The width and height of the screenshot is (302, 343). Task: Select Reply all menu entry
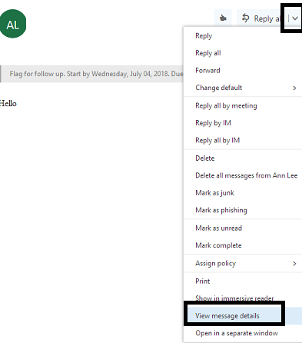click(x=243, y=53)
